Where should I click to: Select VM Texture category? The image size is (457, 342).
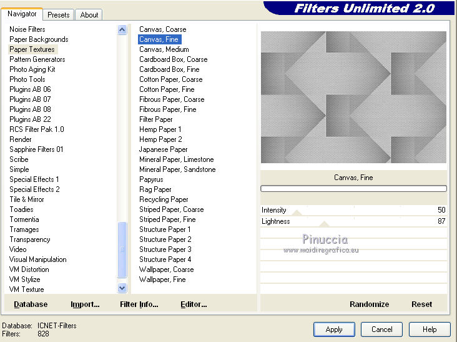point(26,289)
